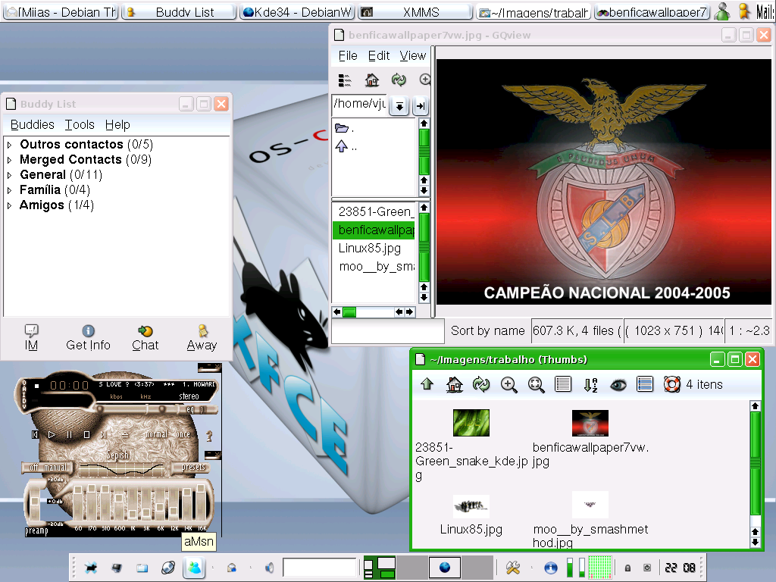This screenshot has width=776, height=582.
Task: Click the zoom fit icon in Thumbs toolbar
Action: coord(536,384)
